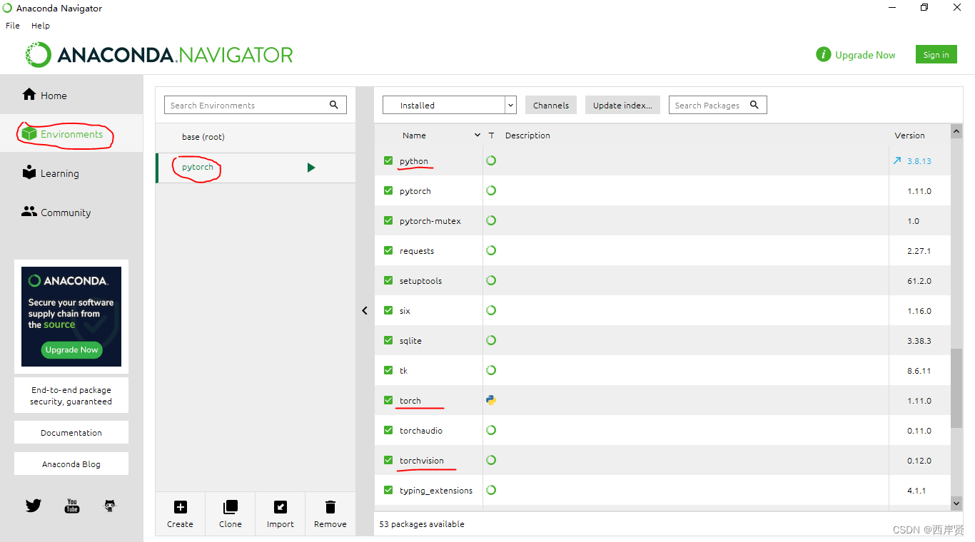
Task: Toggle the setuptools checkbox
Action: [388, 280]
